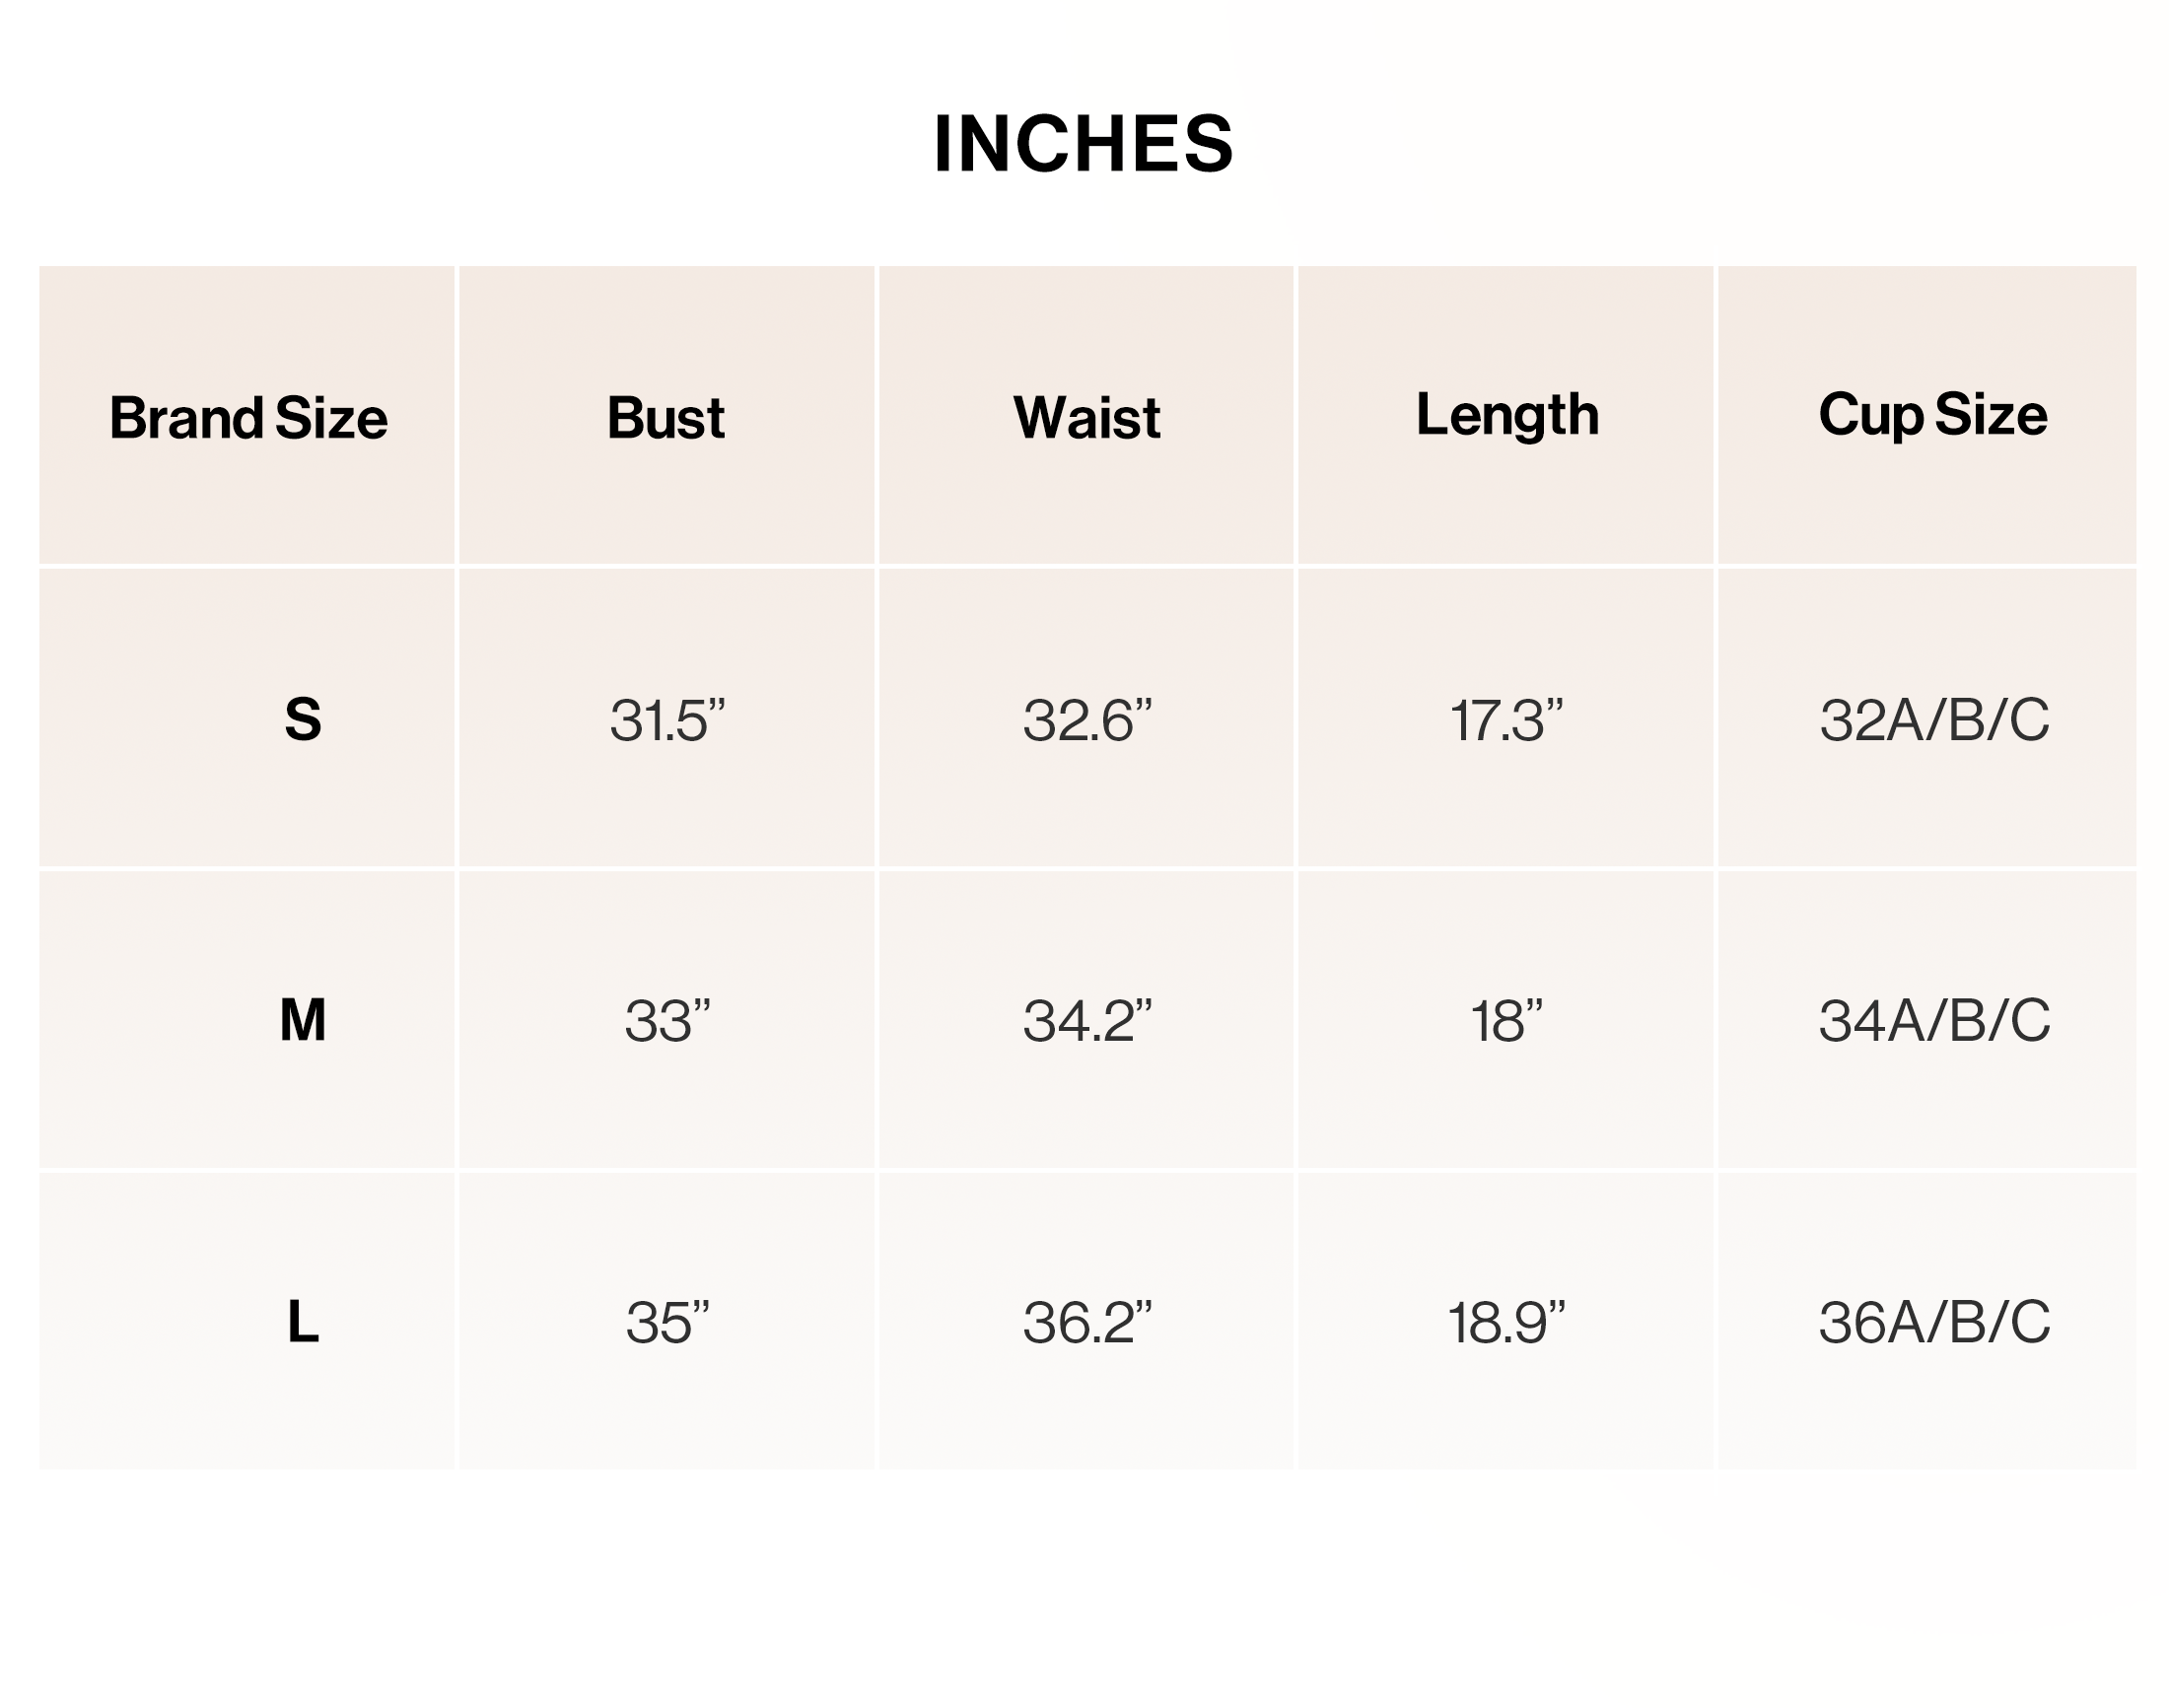Screen dimensions: 2169x1708
Task: Select the Length column header
Action: pyautogui.click(x=1506, y=416)
